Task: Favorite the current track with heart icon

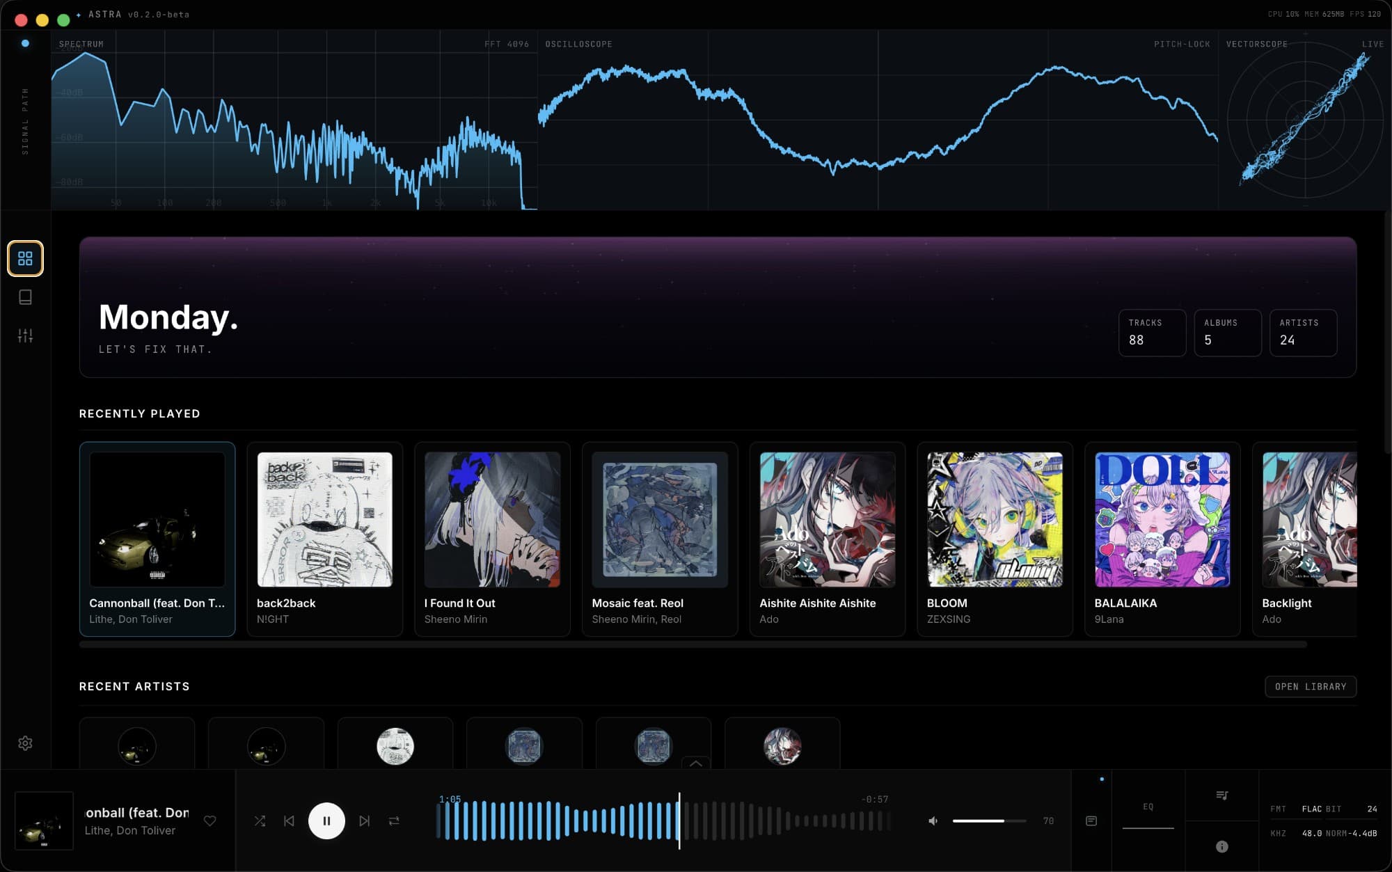Action: tap(209, 821)
